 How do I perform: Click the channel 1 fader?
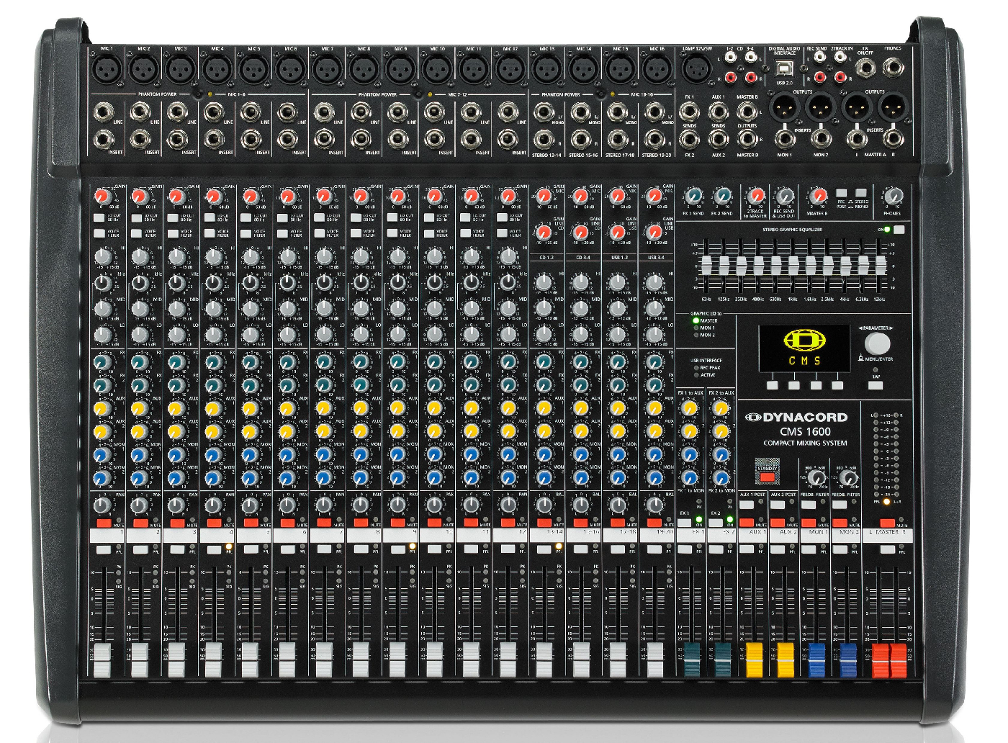pyautogui.click(x=104, y=660)
